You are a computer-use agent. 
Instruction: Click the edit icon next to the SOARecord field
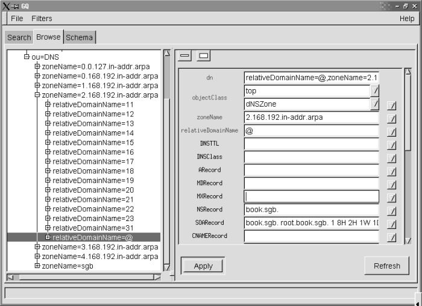(392, 224)
